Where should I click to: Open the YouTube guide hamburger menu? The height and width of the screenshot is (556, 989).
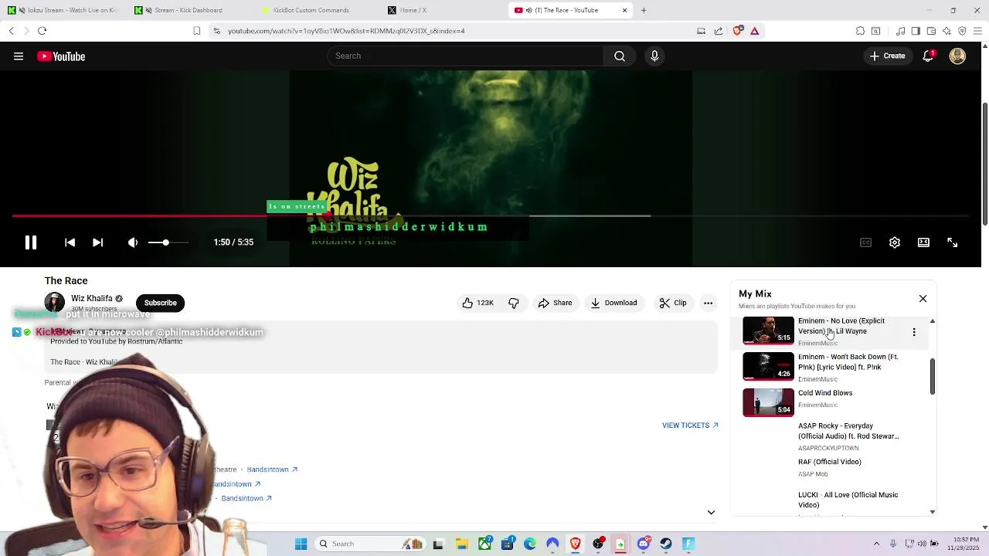[x=19, y=56]
